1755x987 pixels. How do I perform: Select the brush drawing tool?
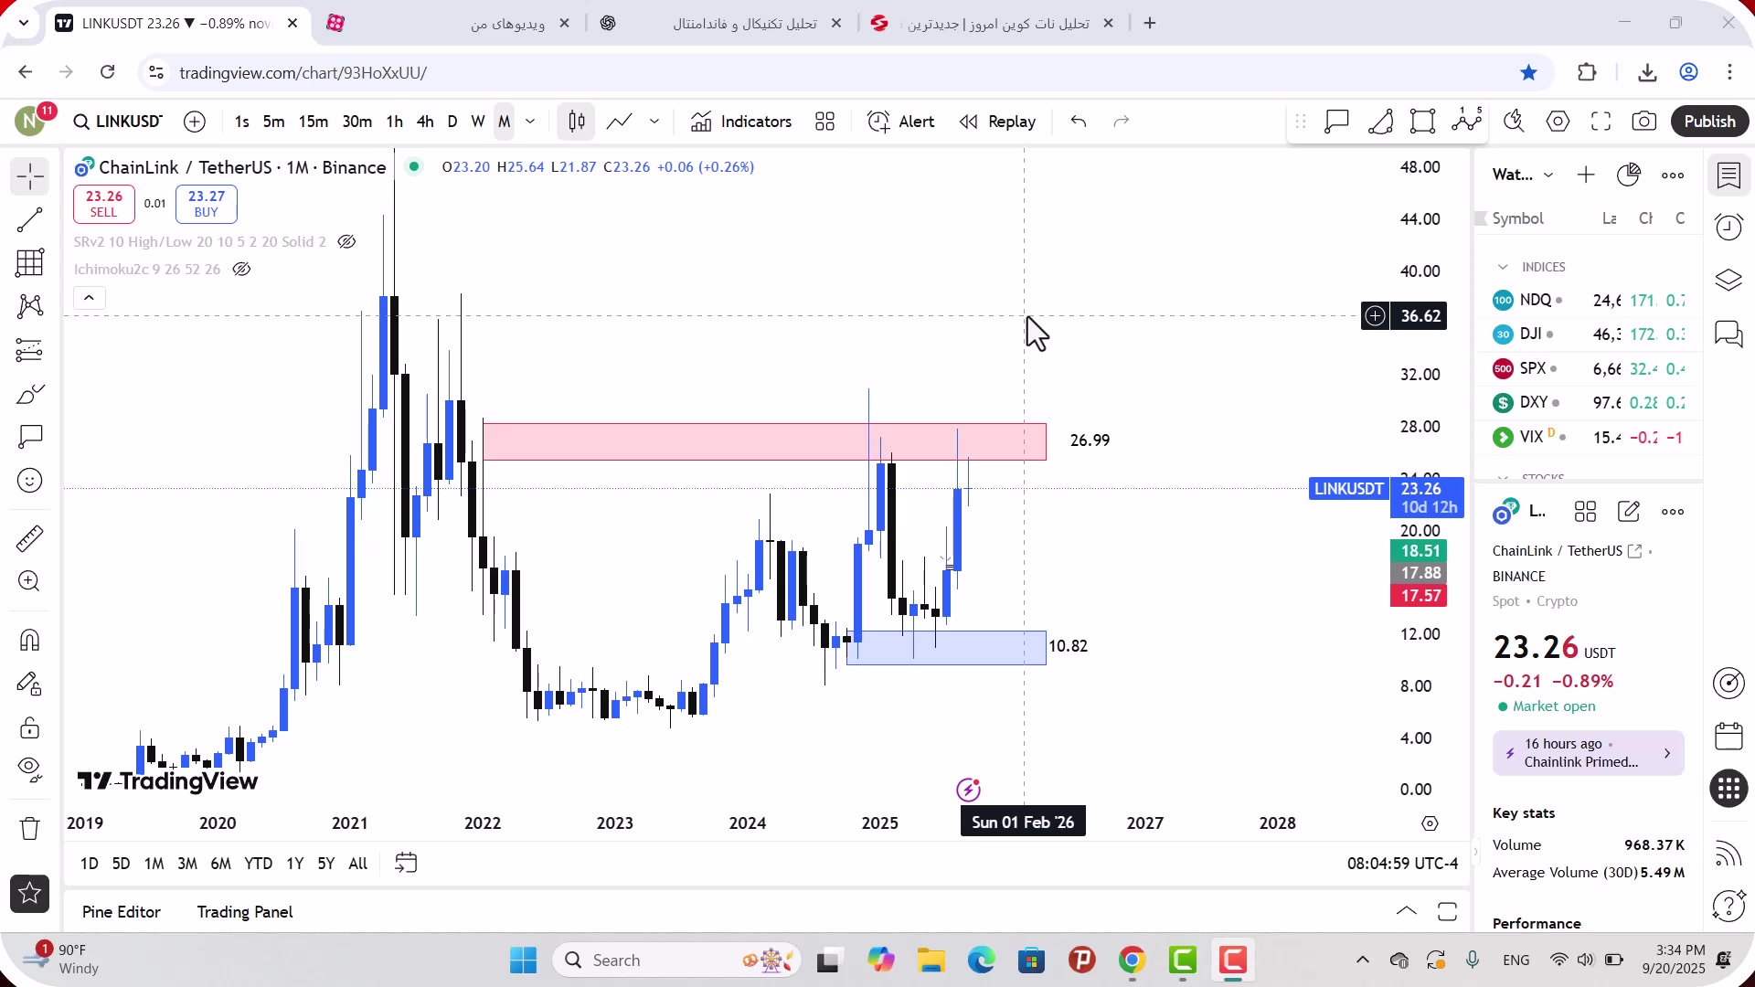pos(30,394)
